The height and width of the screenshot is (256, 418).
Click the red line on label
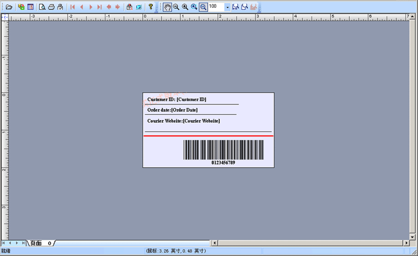[208, 136]
